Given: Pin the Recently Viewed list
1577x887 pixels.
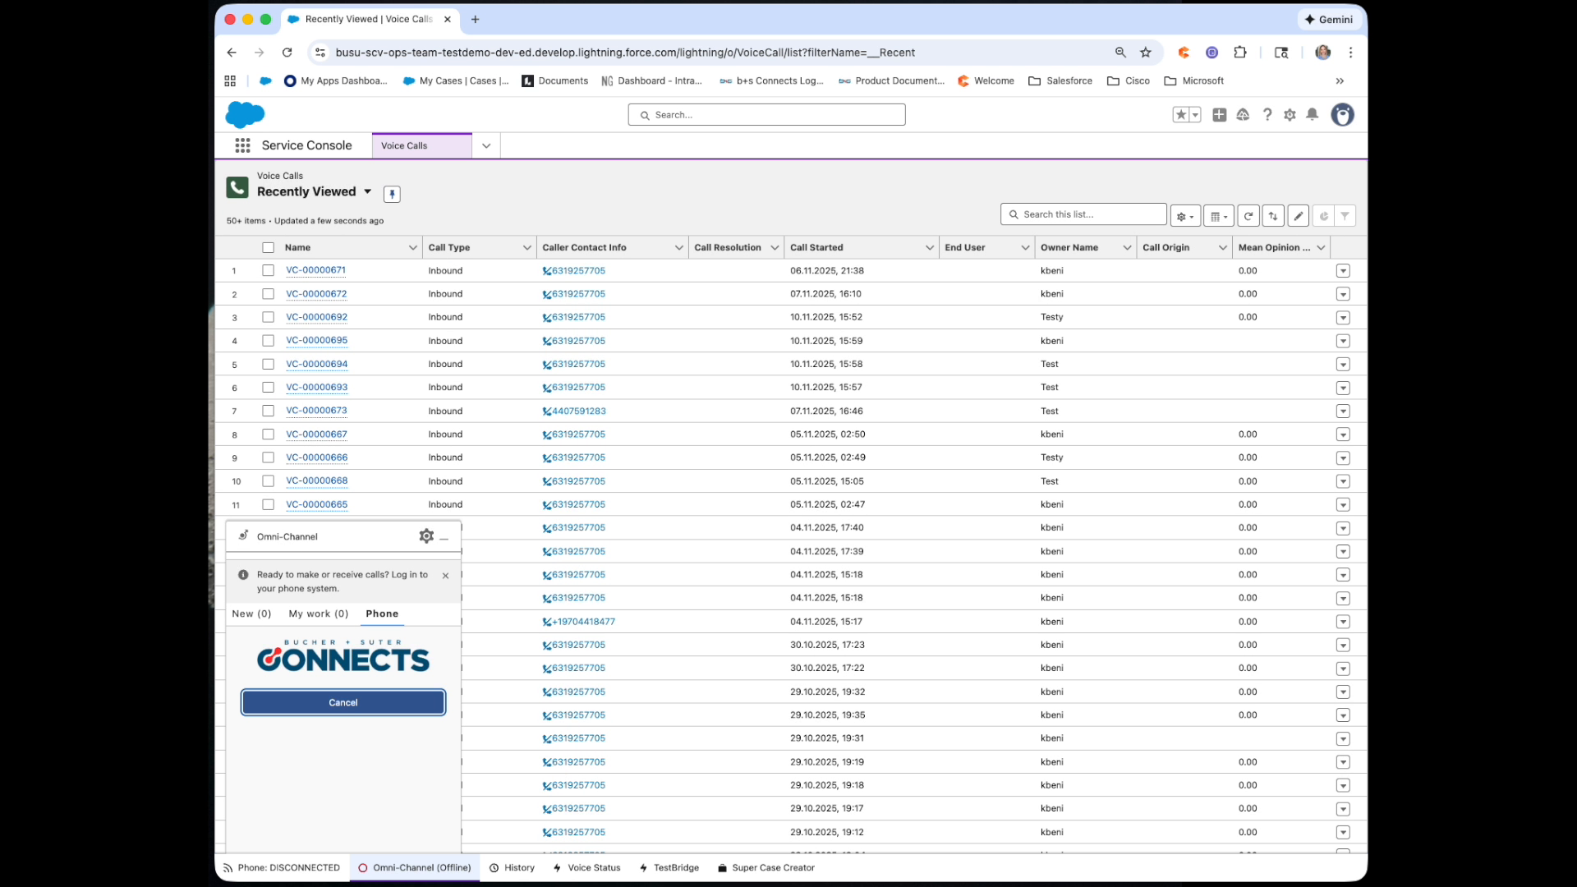Looking at the screenshot, I should tap(392, 194).
